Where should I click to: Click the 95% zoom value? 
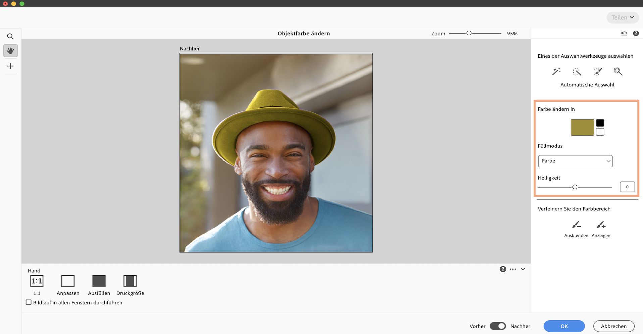512,34
